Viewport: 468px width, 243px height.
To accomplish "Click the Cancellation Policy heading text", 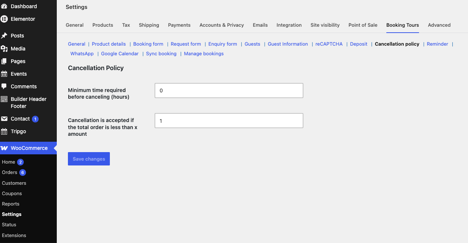I will pyautogui.click(x=96, y=68).
